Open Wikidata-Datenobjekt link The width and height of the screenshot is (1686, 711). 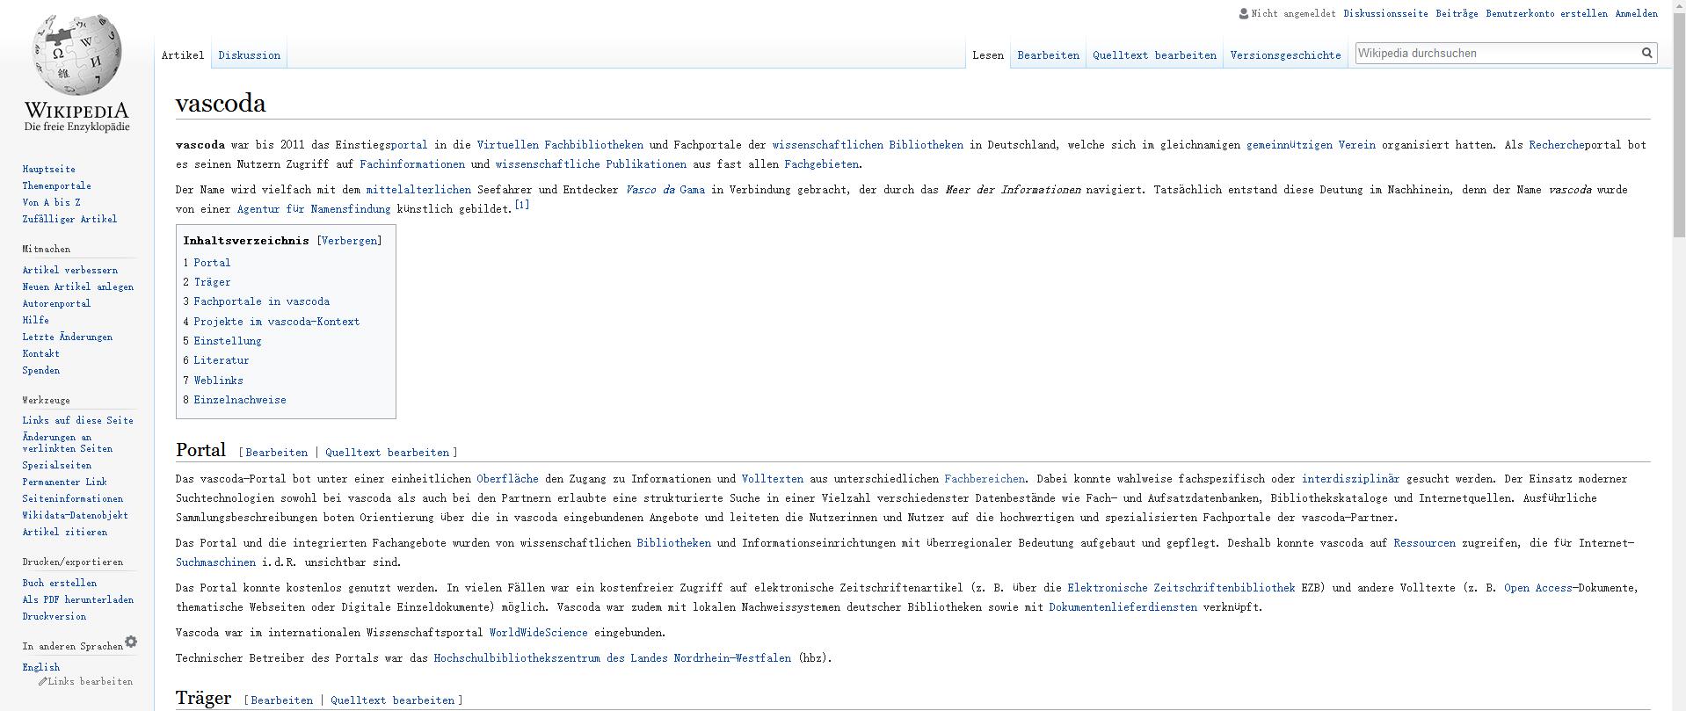(x=76, y=516)
